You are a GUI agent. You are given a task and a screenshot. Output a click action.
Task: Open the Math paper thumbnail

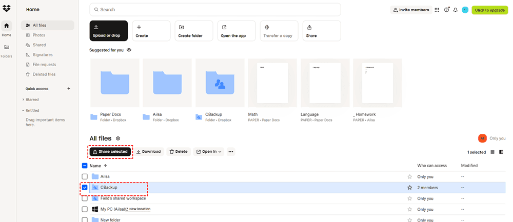pyautogui.click(x=272, y=83)
